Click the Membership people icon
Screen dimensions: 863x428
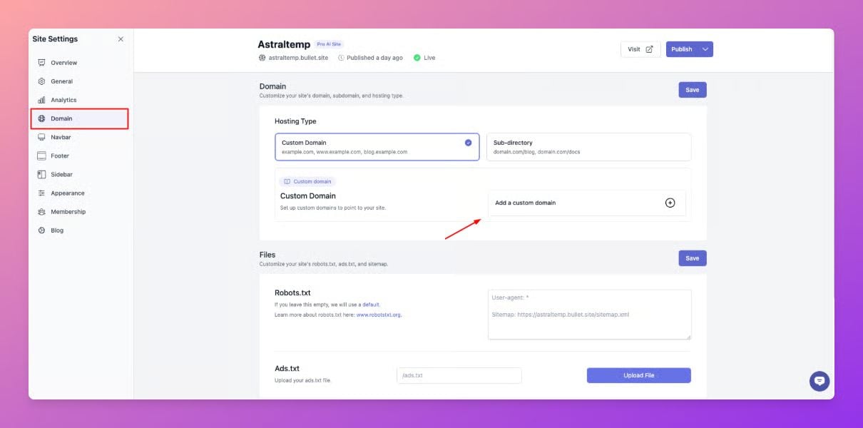[41, 211]
